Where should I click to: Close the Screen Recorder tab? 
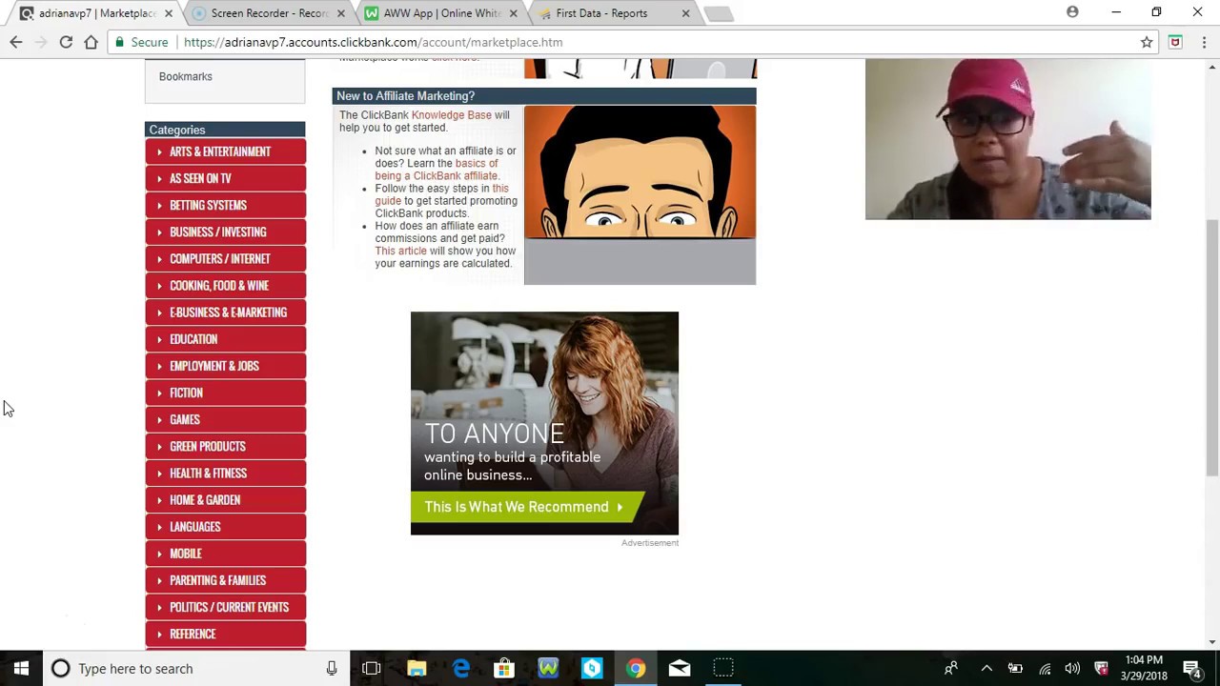tap(341, 13)
